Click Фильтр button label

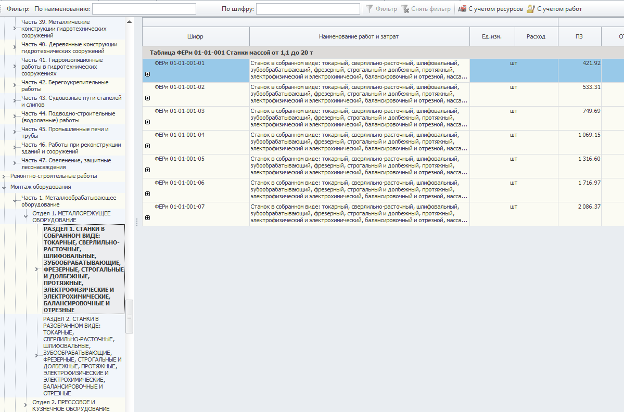coord(386,9)
